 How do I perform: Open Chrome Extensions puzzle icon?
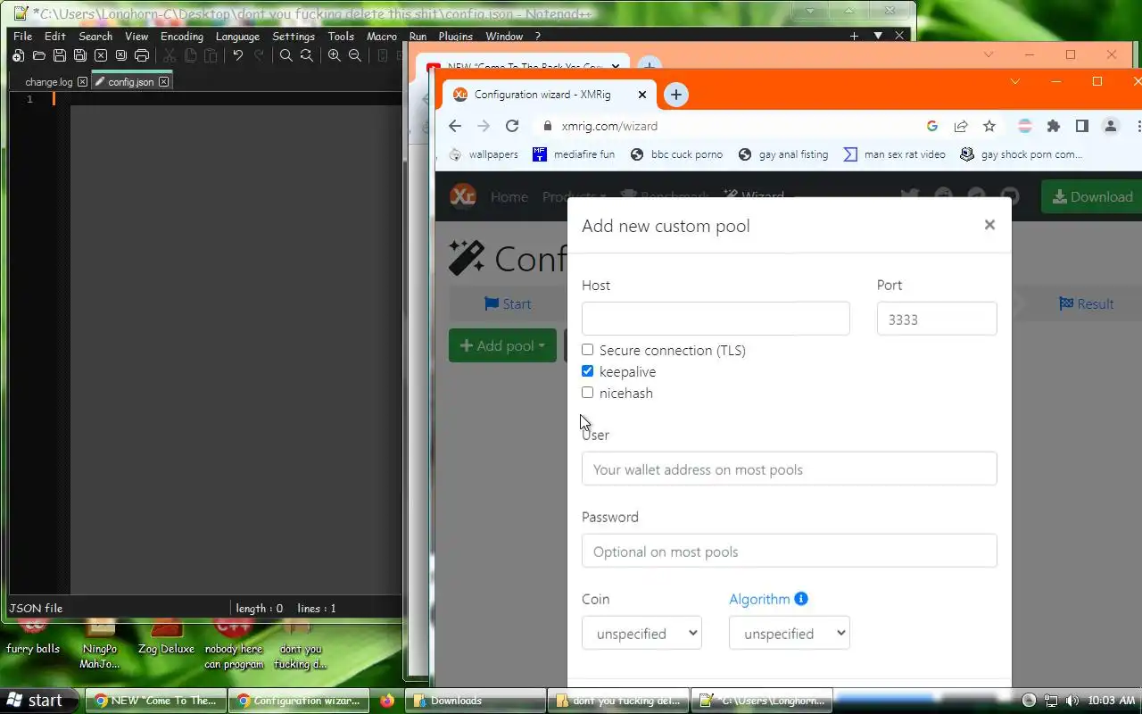click(x=1054, y=127)
